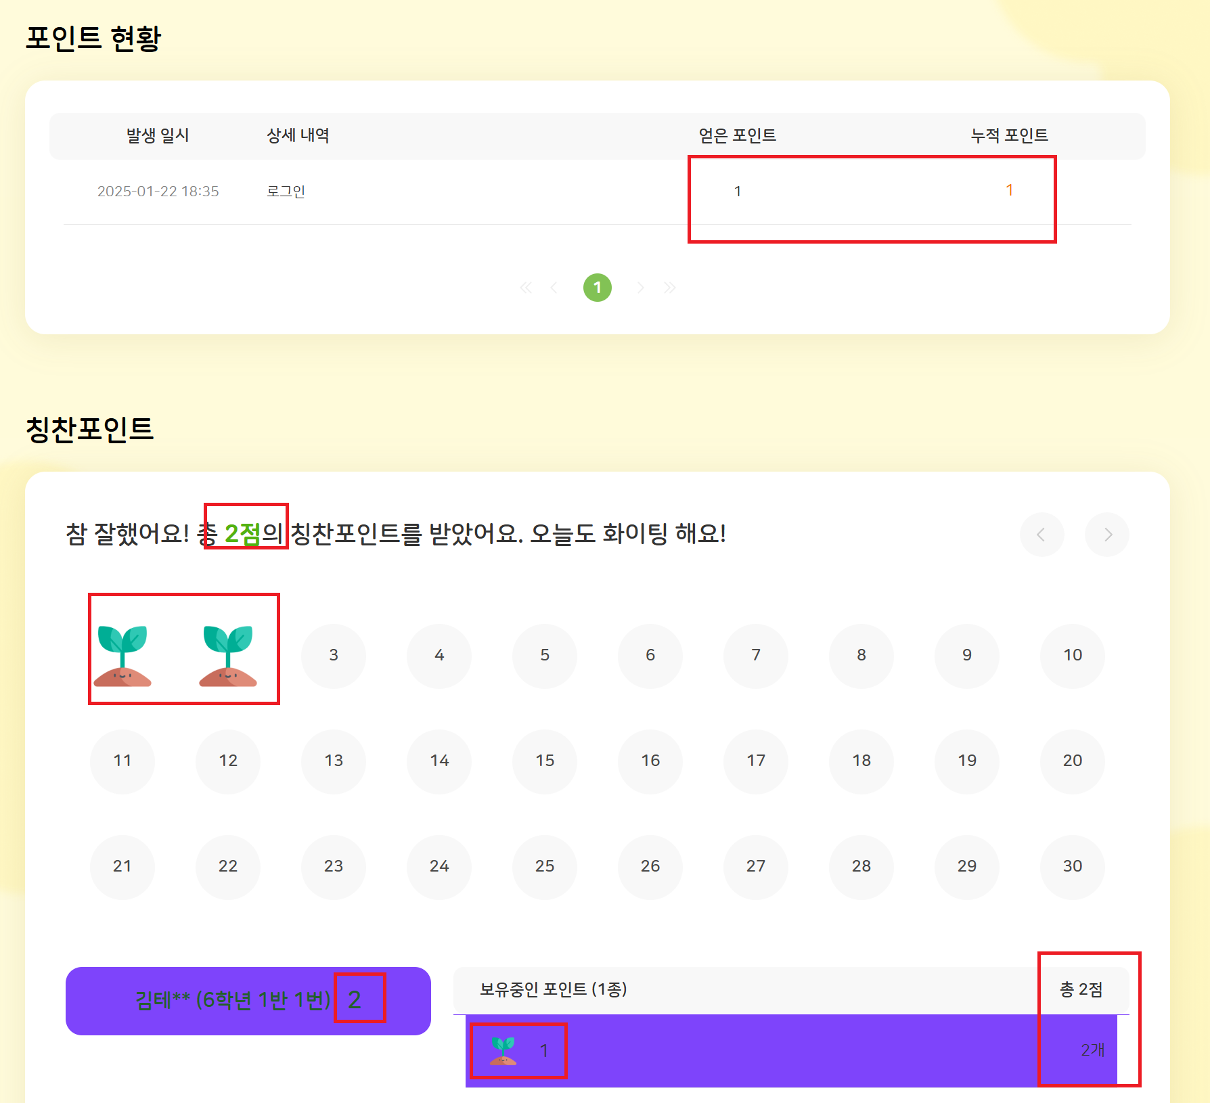Viewport: 1210px width, 1103px height.
Task: Click praise slot number 30
Action: point(1072,866)
